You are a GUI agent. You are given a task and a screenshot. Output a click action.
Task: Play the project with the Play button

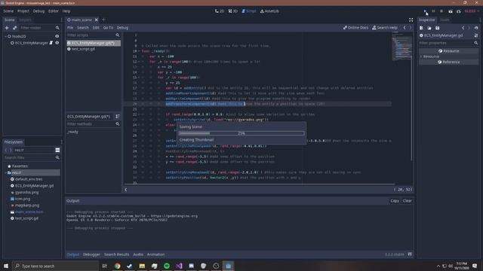coord(425,11)
